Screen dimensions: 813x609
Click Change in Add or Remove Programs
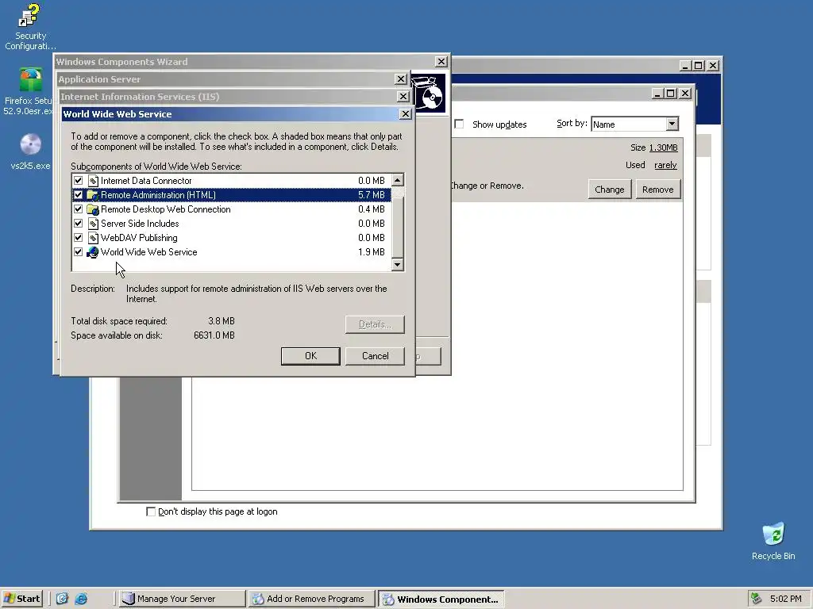tap(610, 190)
